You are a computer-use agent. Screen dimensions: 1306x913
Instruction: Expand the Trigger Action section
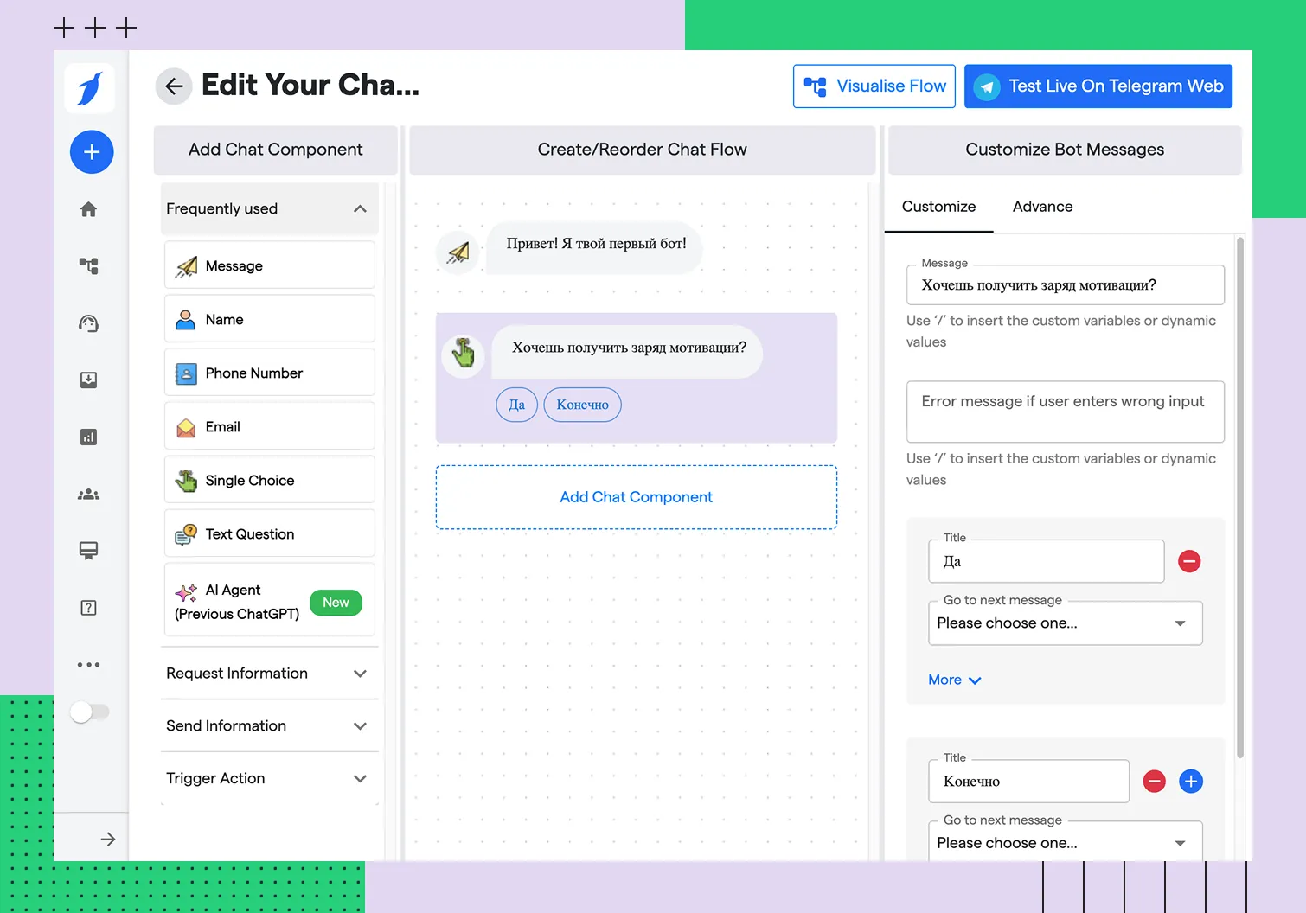pos(360,778)
